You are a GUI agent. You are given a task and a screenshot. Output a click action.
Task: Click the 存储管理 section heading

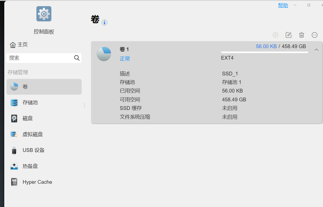click(x=18, y=72)
